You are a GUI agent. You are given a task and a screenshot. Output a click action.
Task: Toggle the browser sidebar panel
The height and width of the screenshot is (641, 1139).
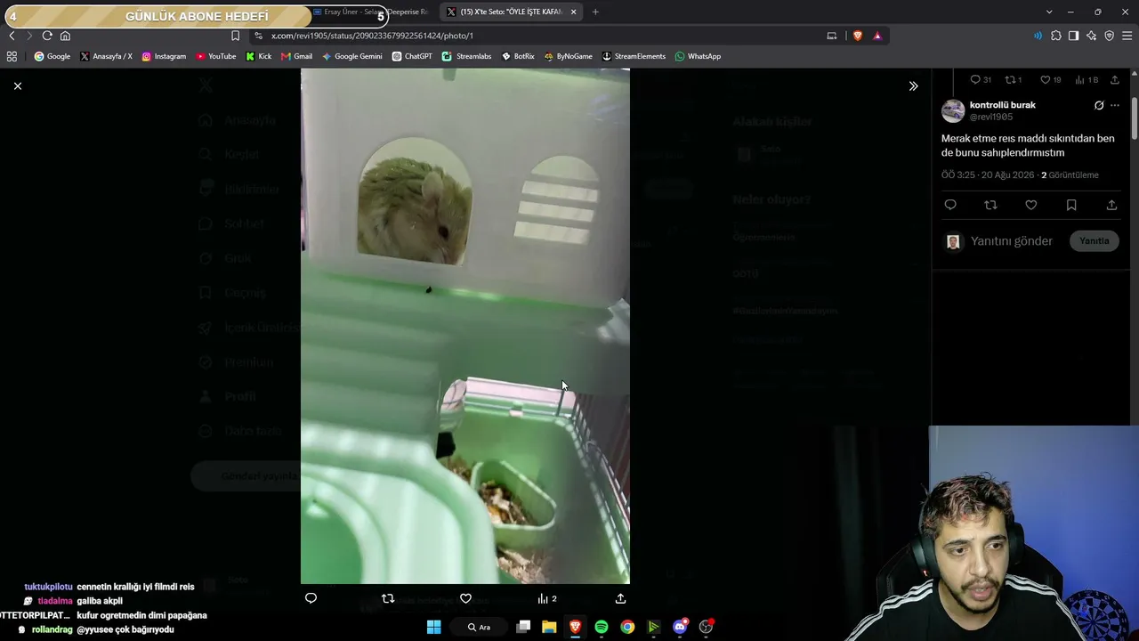click(1074, 36)
